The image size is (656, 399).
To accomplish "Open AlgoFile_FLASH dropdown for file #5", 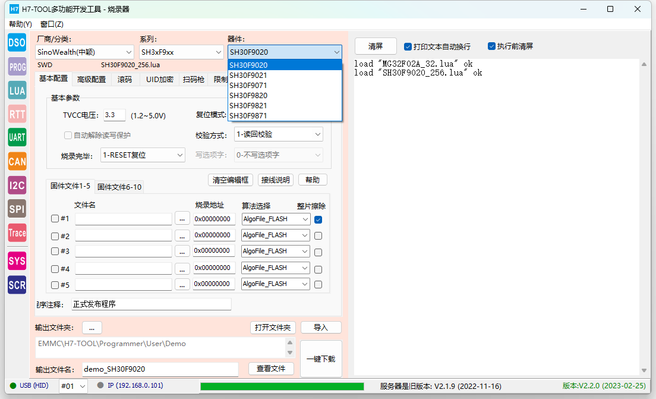I will click(x=276, y=284).
